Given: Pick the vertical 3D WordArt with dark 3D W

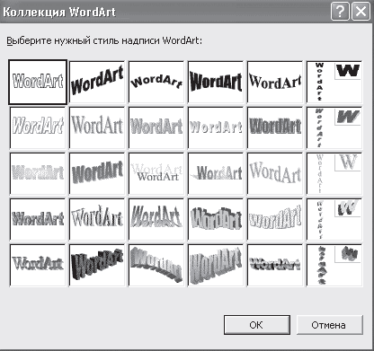Looking at the screenshot, I should (x=334, y=265).
